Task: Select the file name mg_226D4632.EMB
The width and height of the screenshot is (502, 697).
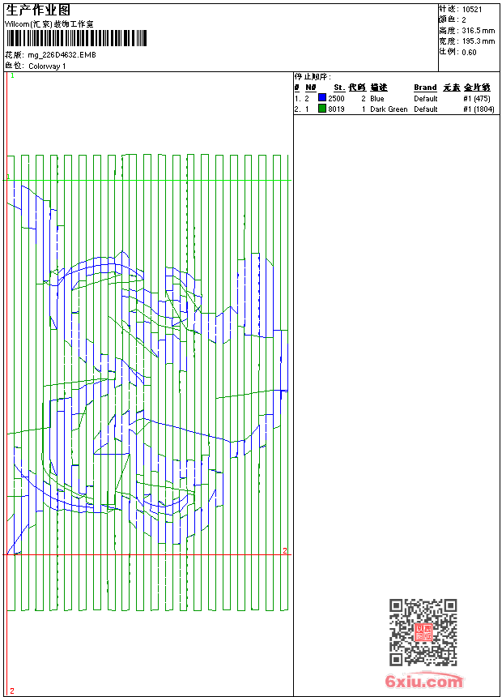Action: [x=62, y=55]
